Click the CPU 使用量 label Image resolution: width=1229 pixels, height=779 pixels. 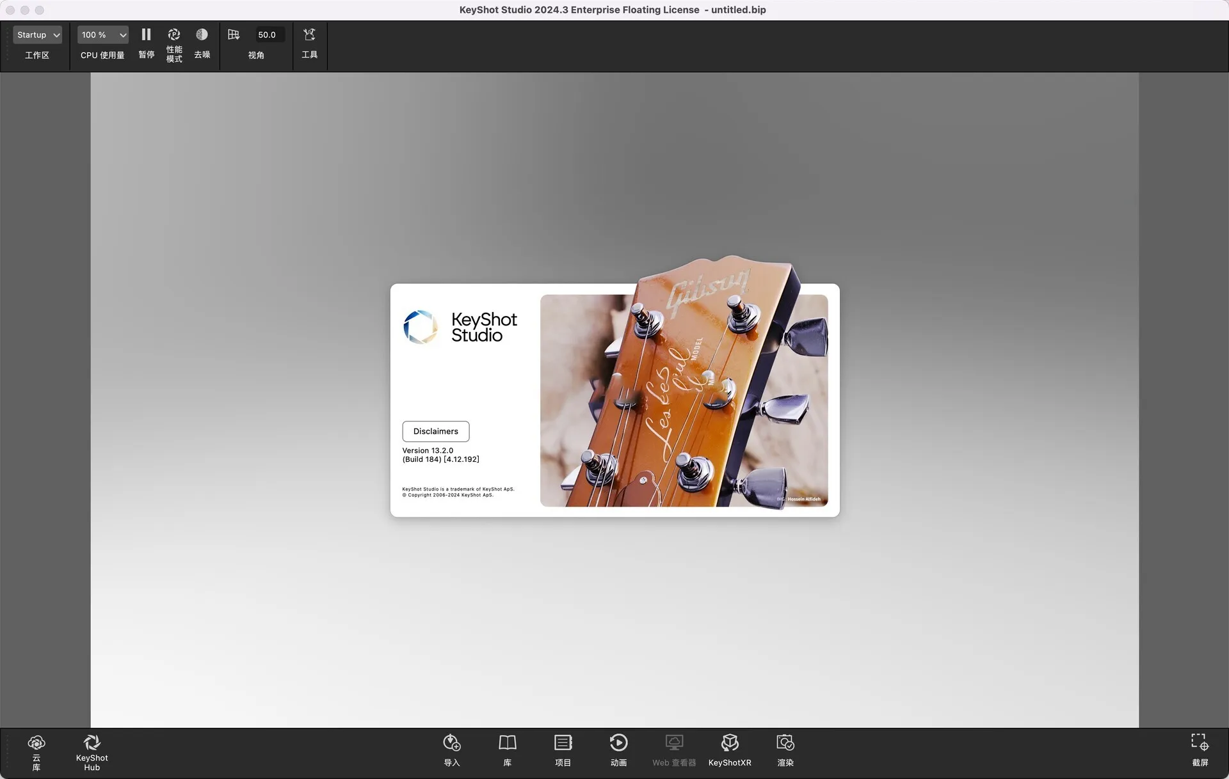(x=102, y=55)
